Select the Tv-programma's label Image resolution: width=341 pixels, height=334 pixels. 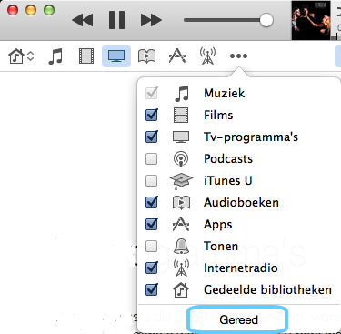(251, 137)
